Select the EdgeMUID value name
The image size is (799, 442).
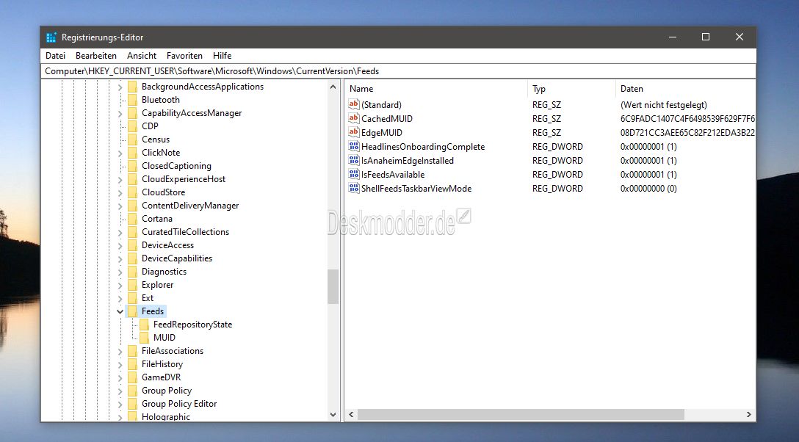pyautogui.click(x=382, y=132)
